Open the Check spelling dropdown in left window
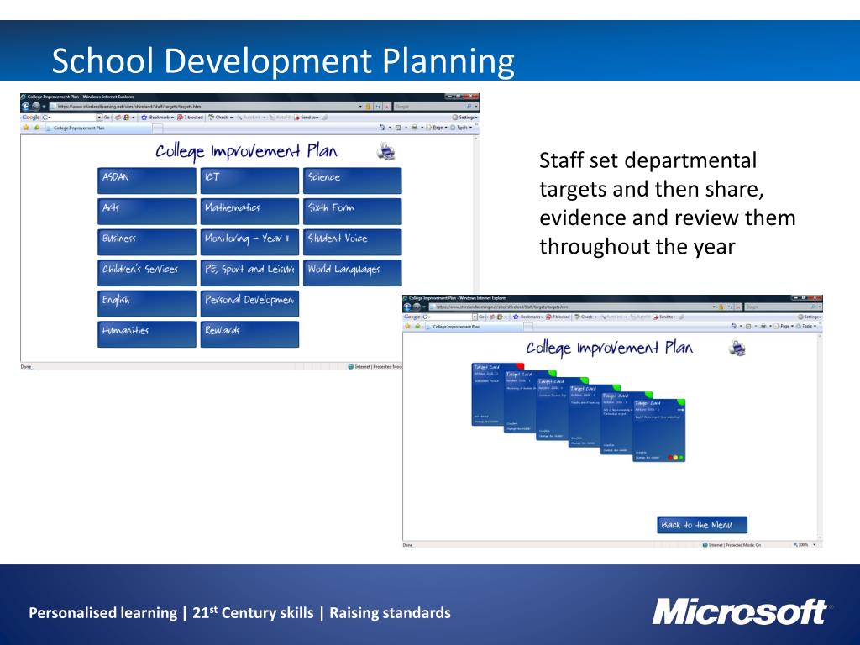Viewport: 860px width, 645px height. coord(221,118)
